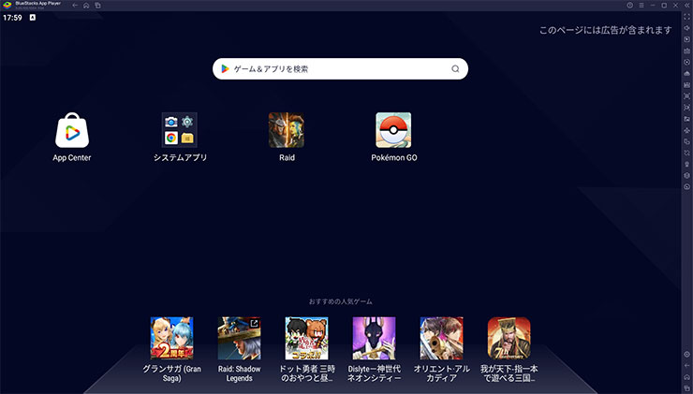
Task: Click the back arrow in the sidebar
Action: [686, 366]
